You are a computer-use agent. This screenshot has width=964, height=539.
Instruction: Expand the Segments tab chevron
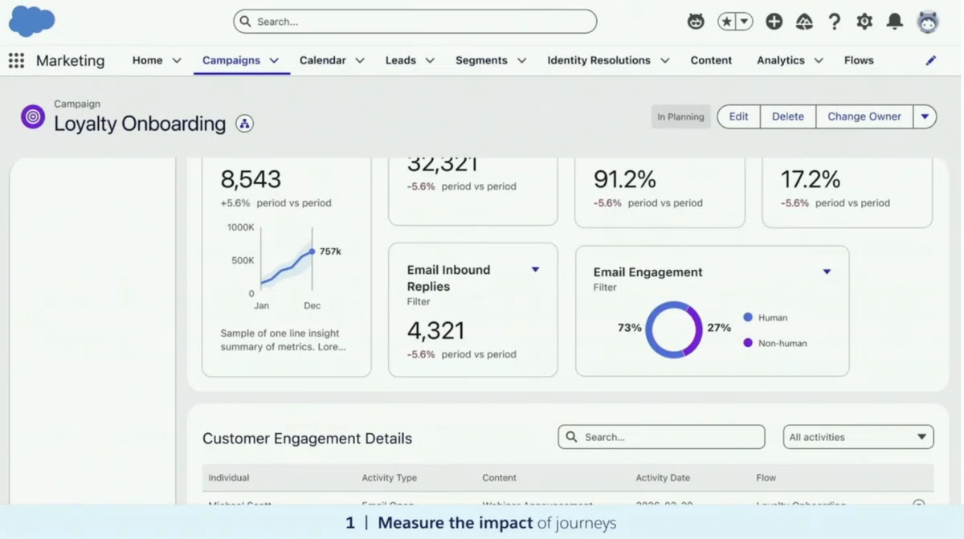tap(521, 60)
